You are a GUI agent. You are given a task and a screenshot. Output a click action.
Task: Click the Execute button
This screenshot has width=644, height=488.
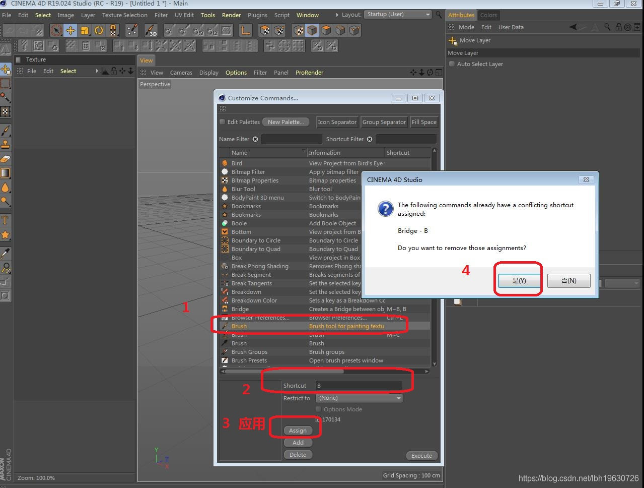click(x=421, y=456)
